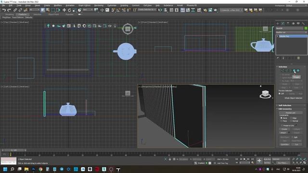
Task: Activate the Select and Move tool
Action: [x=64, y=10]
